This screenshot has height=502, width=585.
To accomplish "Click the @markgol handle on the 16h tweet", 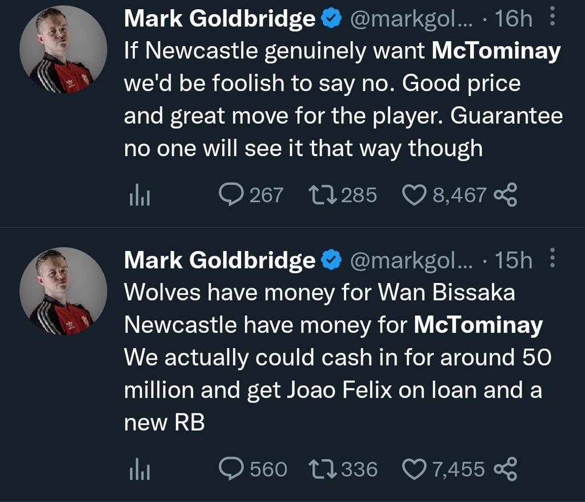I will 411,19.
